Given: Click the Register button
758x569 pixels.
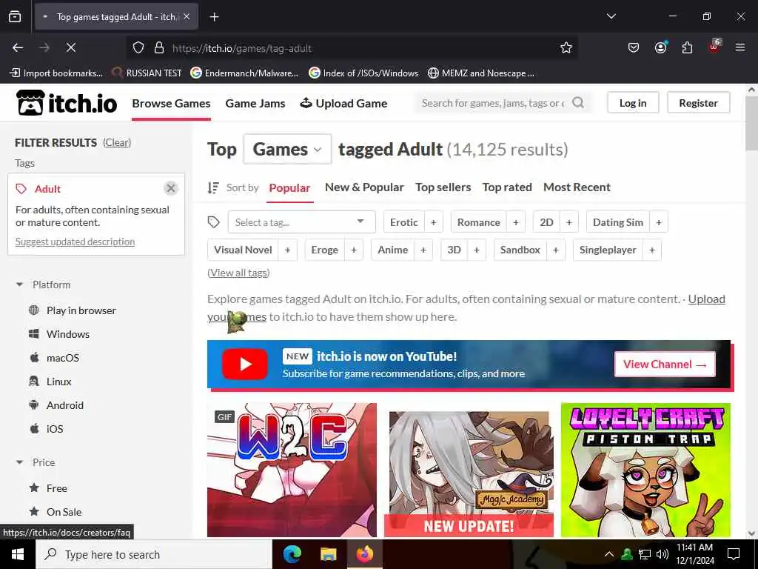Looking at the screenshot, I should tap(698, 102).
